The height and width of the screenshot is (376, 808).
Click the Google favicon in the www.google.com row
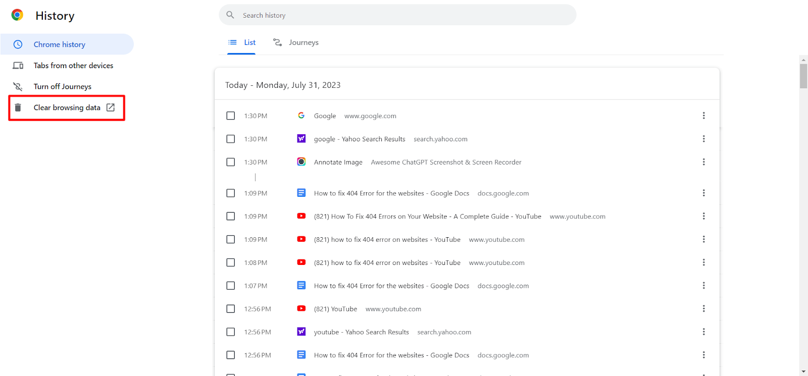301,116
